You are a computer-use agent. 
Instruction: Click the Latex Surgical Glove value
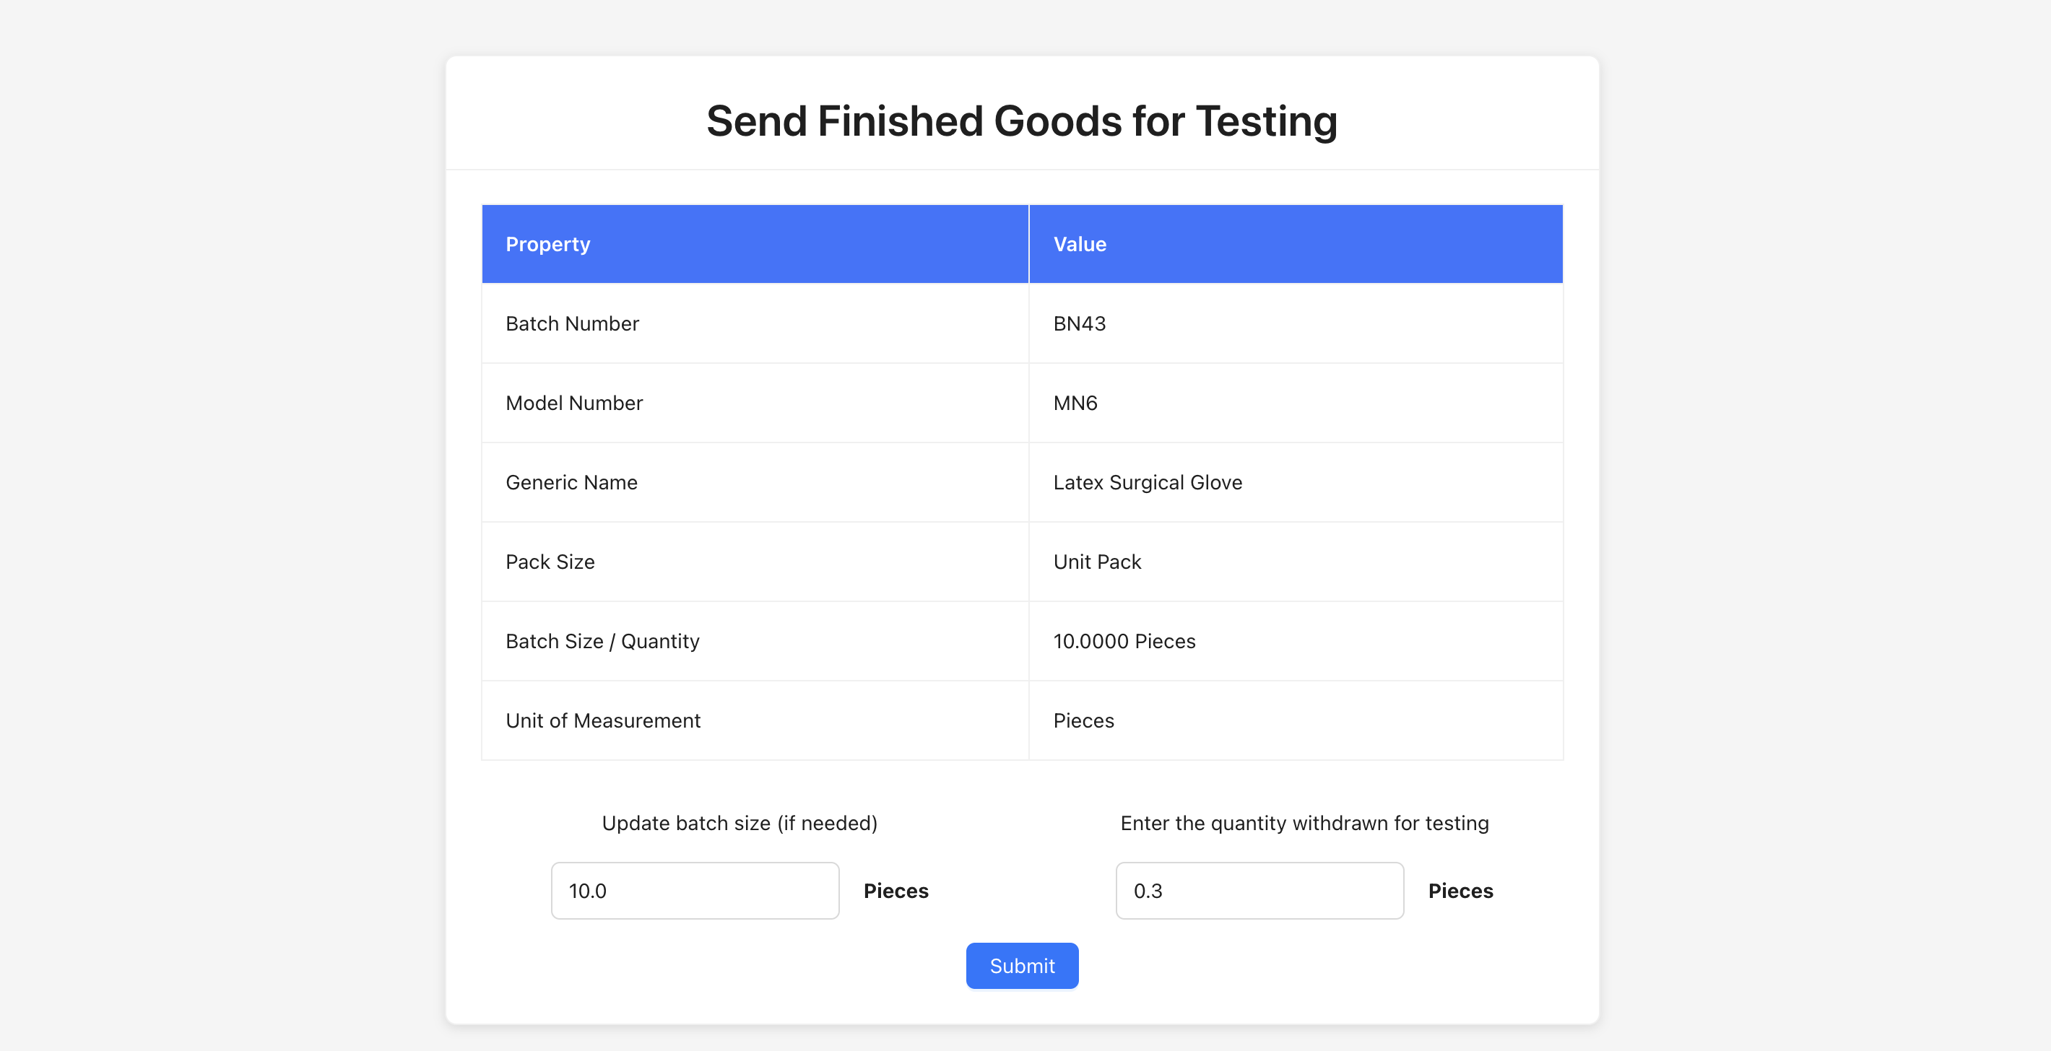[1148, 482]
